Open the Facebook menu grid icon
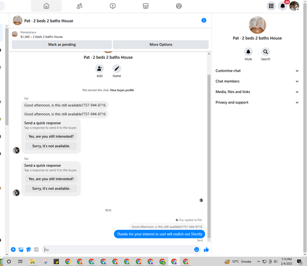Screen dimensions: 307x266 click(271, 6)
